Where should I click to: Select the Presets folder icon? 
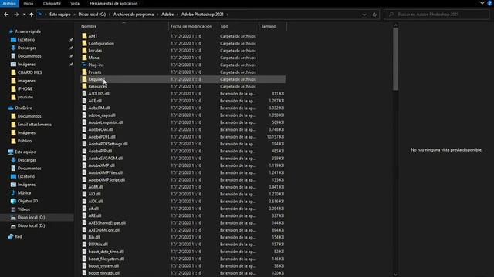(84, 72)
